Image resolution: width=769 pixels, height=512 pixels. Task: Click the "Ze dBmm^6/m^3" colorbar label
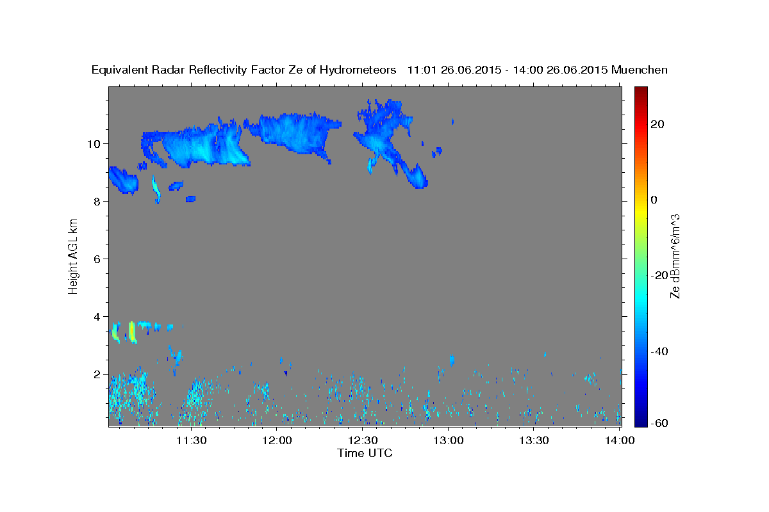click(x=674, y=256)
